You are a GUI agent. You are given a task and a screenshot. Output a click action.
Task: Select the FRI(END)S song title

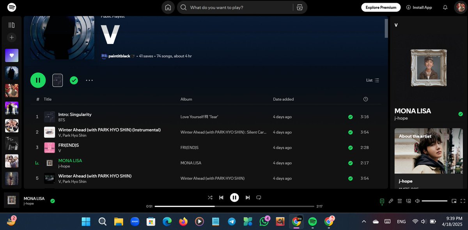(x=69, y=145)
